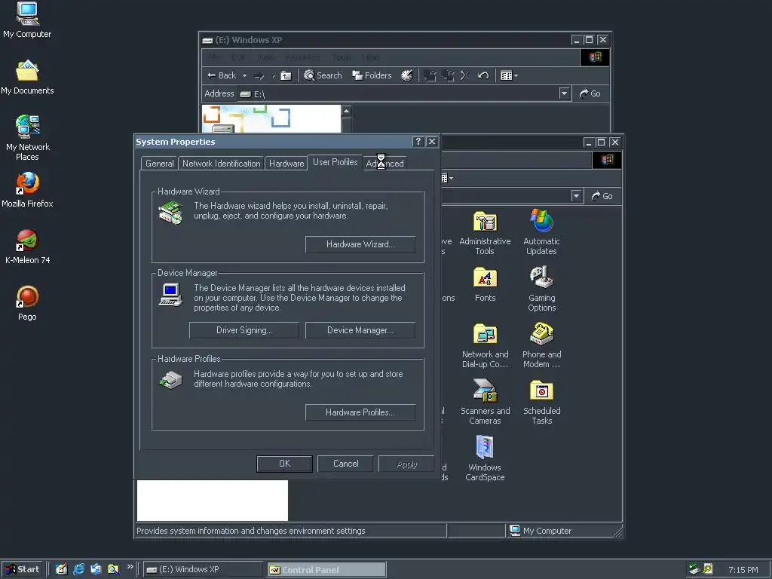
Task: Launch K-Meleon 74 desktop shortcut
Action: [x=27, y=247]
